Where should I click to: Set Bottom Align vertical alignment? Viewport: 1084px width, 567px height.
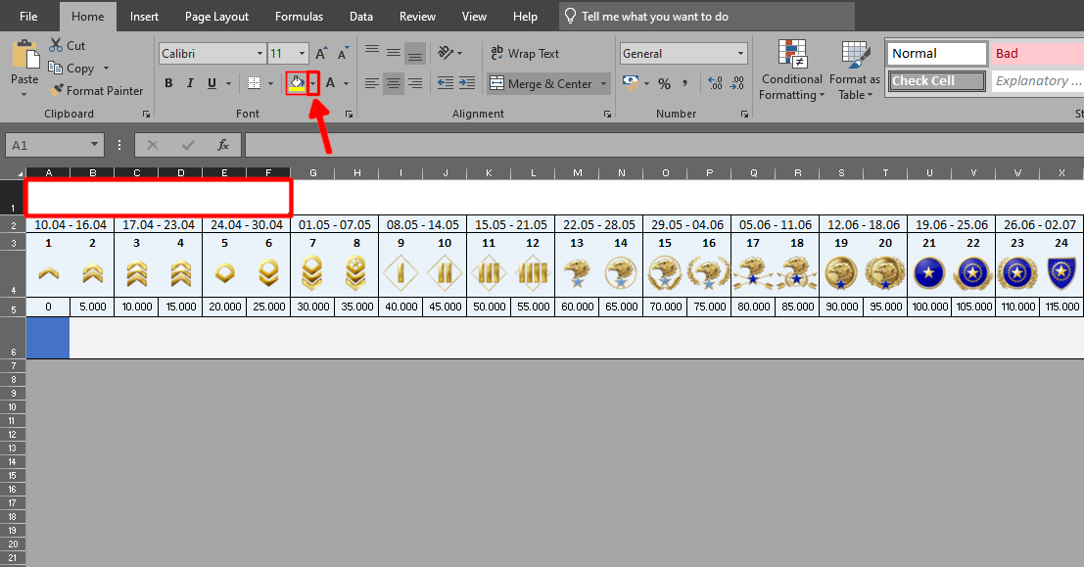pos(415,53)
